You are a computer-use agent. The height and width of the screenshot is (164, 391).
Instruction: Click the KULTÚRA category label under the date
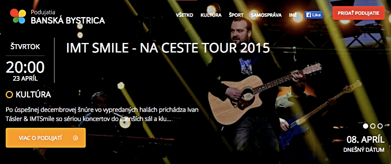click(34, 95)
